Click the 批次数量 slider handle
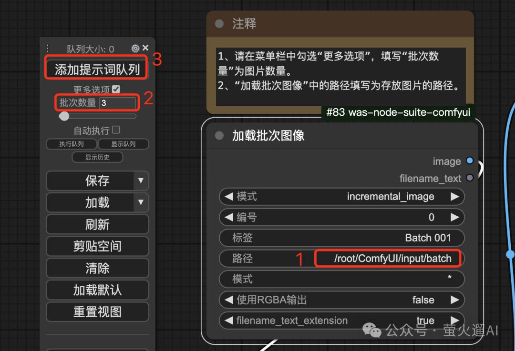 click(64, 116)
